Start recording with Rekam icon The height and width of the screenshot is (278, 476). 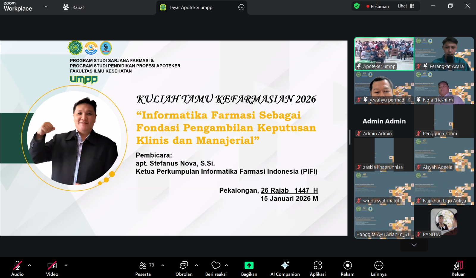tap(347, 266)
